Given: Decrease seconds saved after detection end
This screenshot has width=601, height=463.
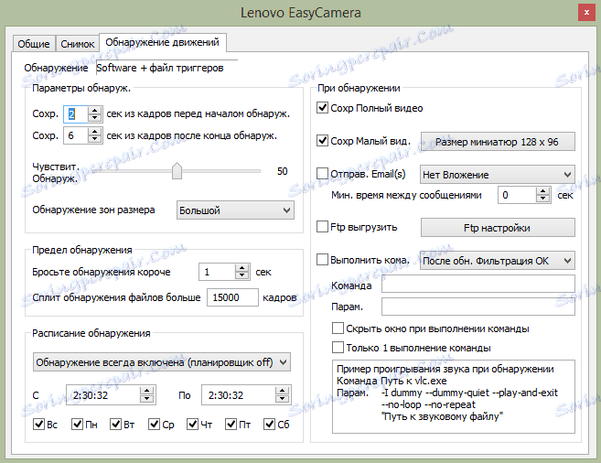Looking at the screenshot, I should 94,139.
